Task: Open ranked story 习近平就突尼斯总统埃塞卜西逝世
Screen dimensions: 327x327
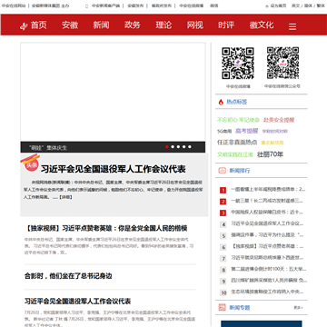Action: pos(267,258)
